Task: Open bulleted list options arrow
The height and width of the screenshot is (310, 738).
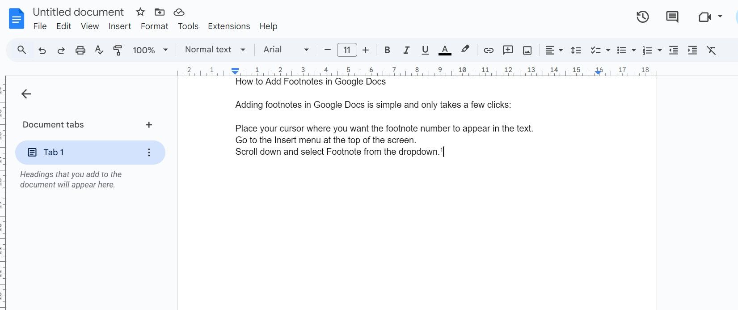Action: [633, 50]
